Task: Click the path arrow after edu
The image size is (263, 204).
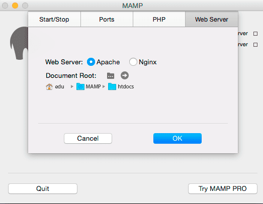Action: (x=72, y=86)
